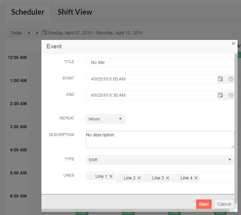Go to next week arrow
Image resolution: width=241 pixels, height=215 pixels.
click(x=37, y=33)
